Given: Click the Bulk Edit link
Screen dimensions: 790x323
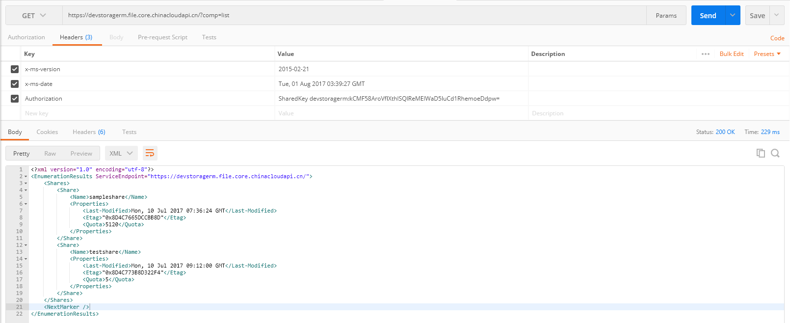Looking at the screenshot, I should click(x=731, y=54).
